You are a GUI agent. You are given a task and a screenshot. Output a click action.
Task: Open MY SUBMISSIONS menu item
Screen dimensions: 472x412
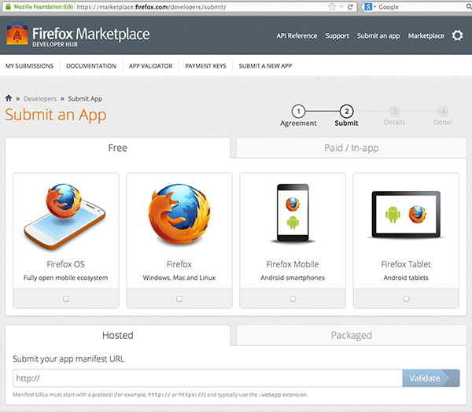30,66
